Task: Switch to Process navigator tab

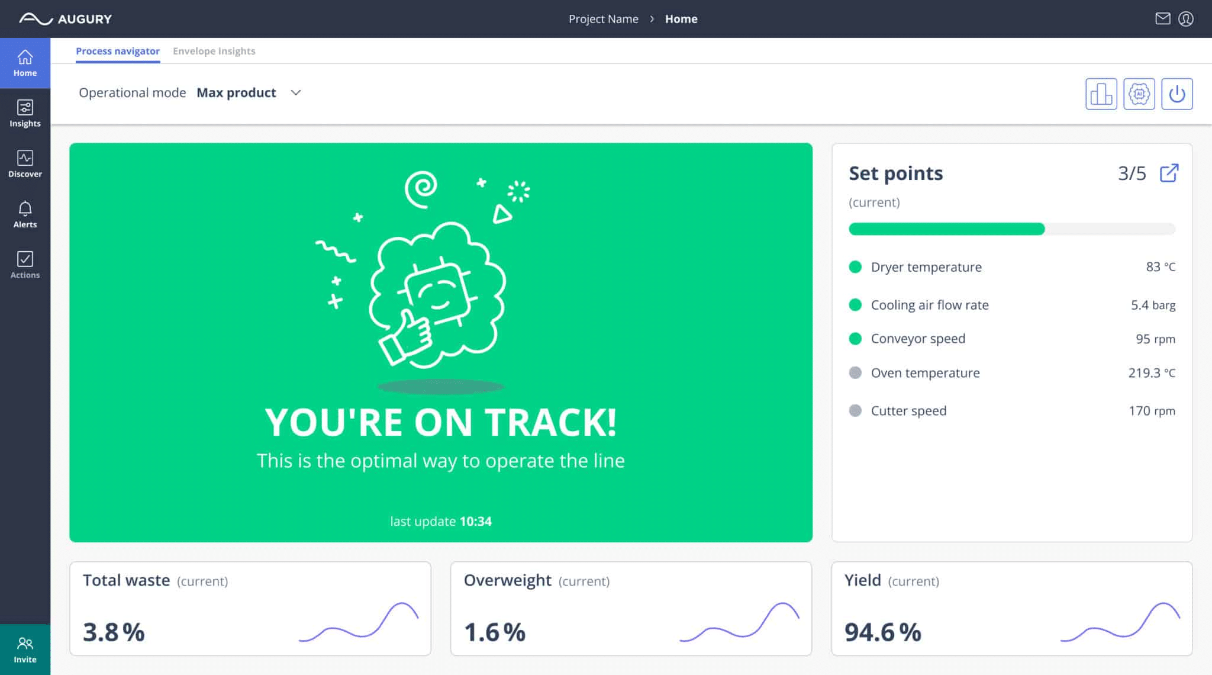Action: point(118,51)
